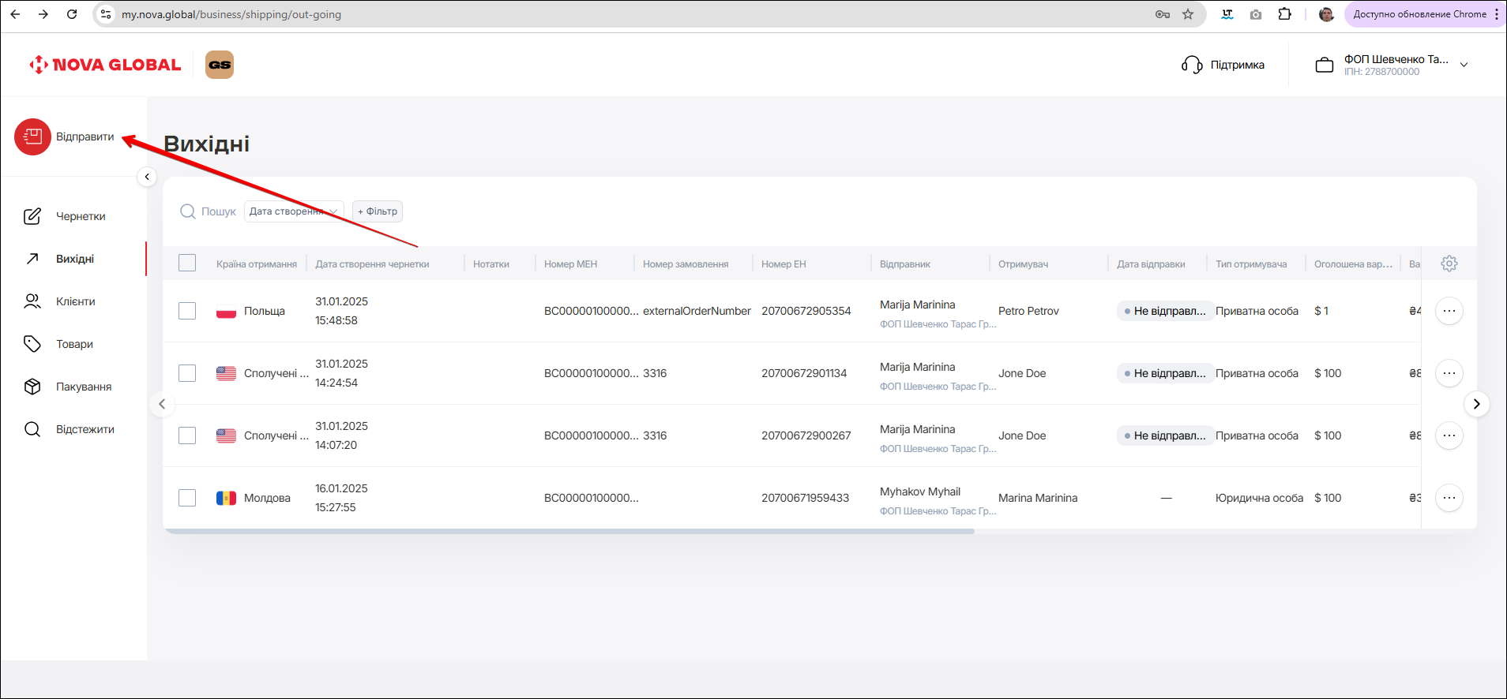
Task: Open table column settings gear
Action: click(x=1449, y=264)
